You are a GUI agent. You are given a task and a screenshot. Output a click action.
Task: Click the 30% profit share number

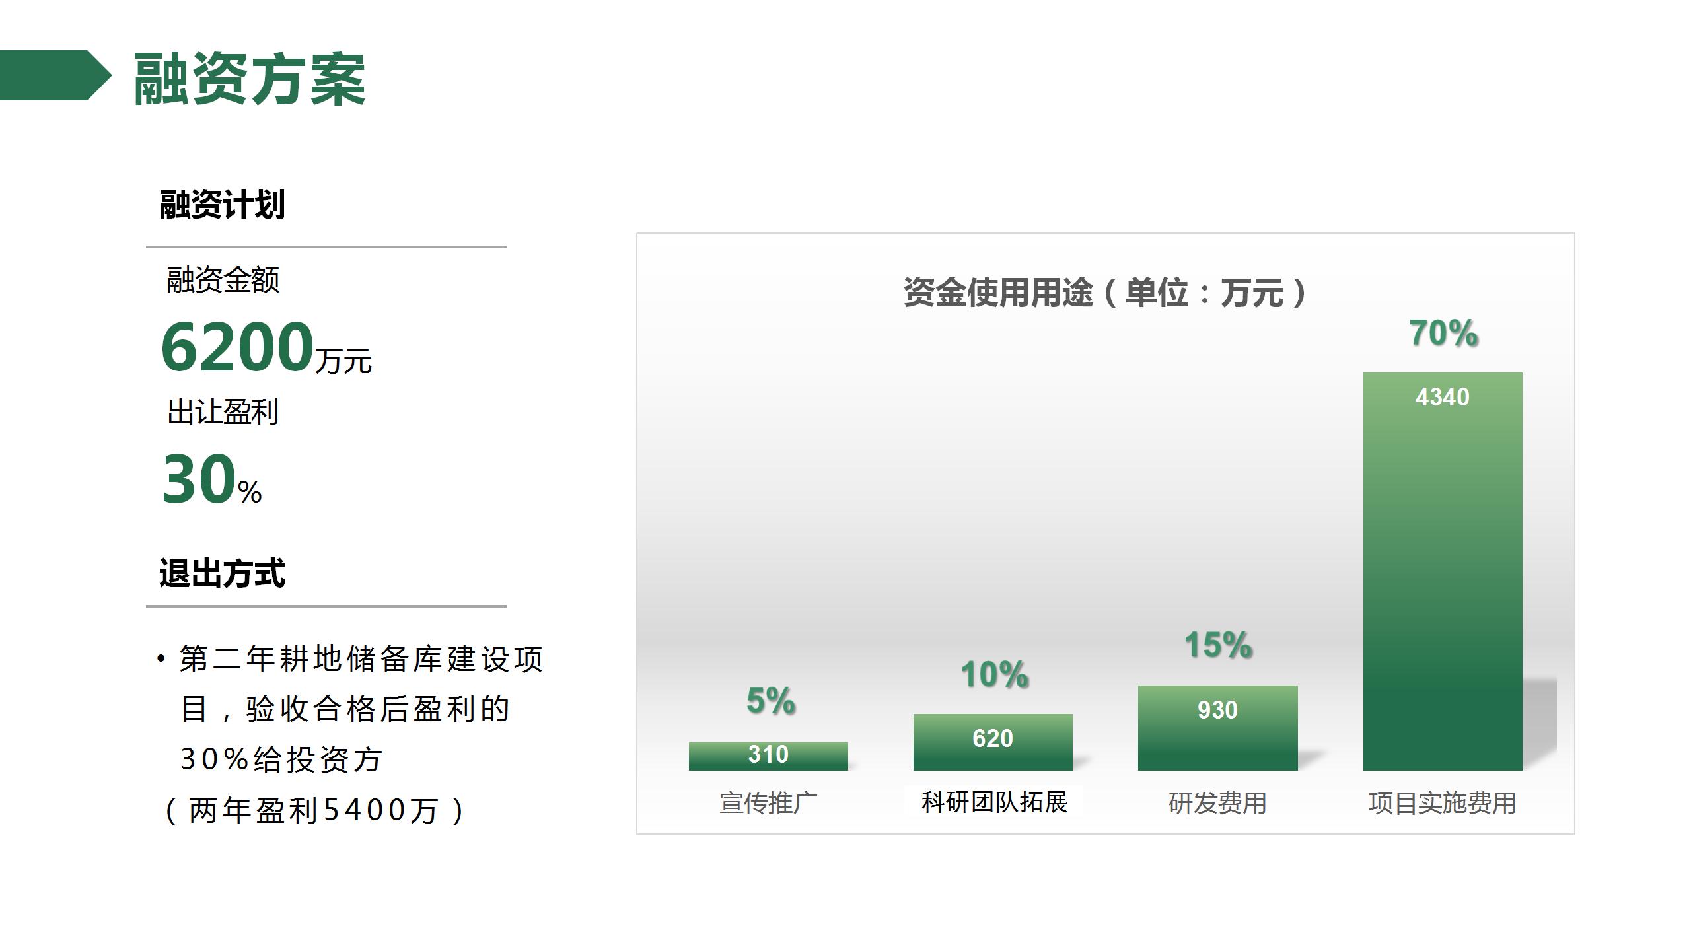pos(199,479)
